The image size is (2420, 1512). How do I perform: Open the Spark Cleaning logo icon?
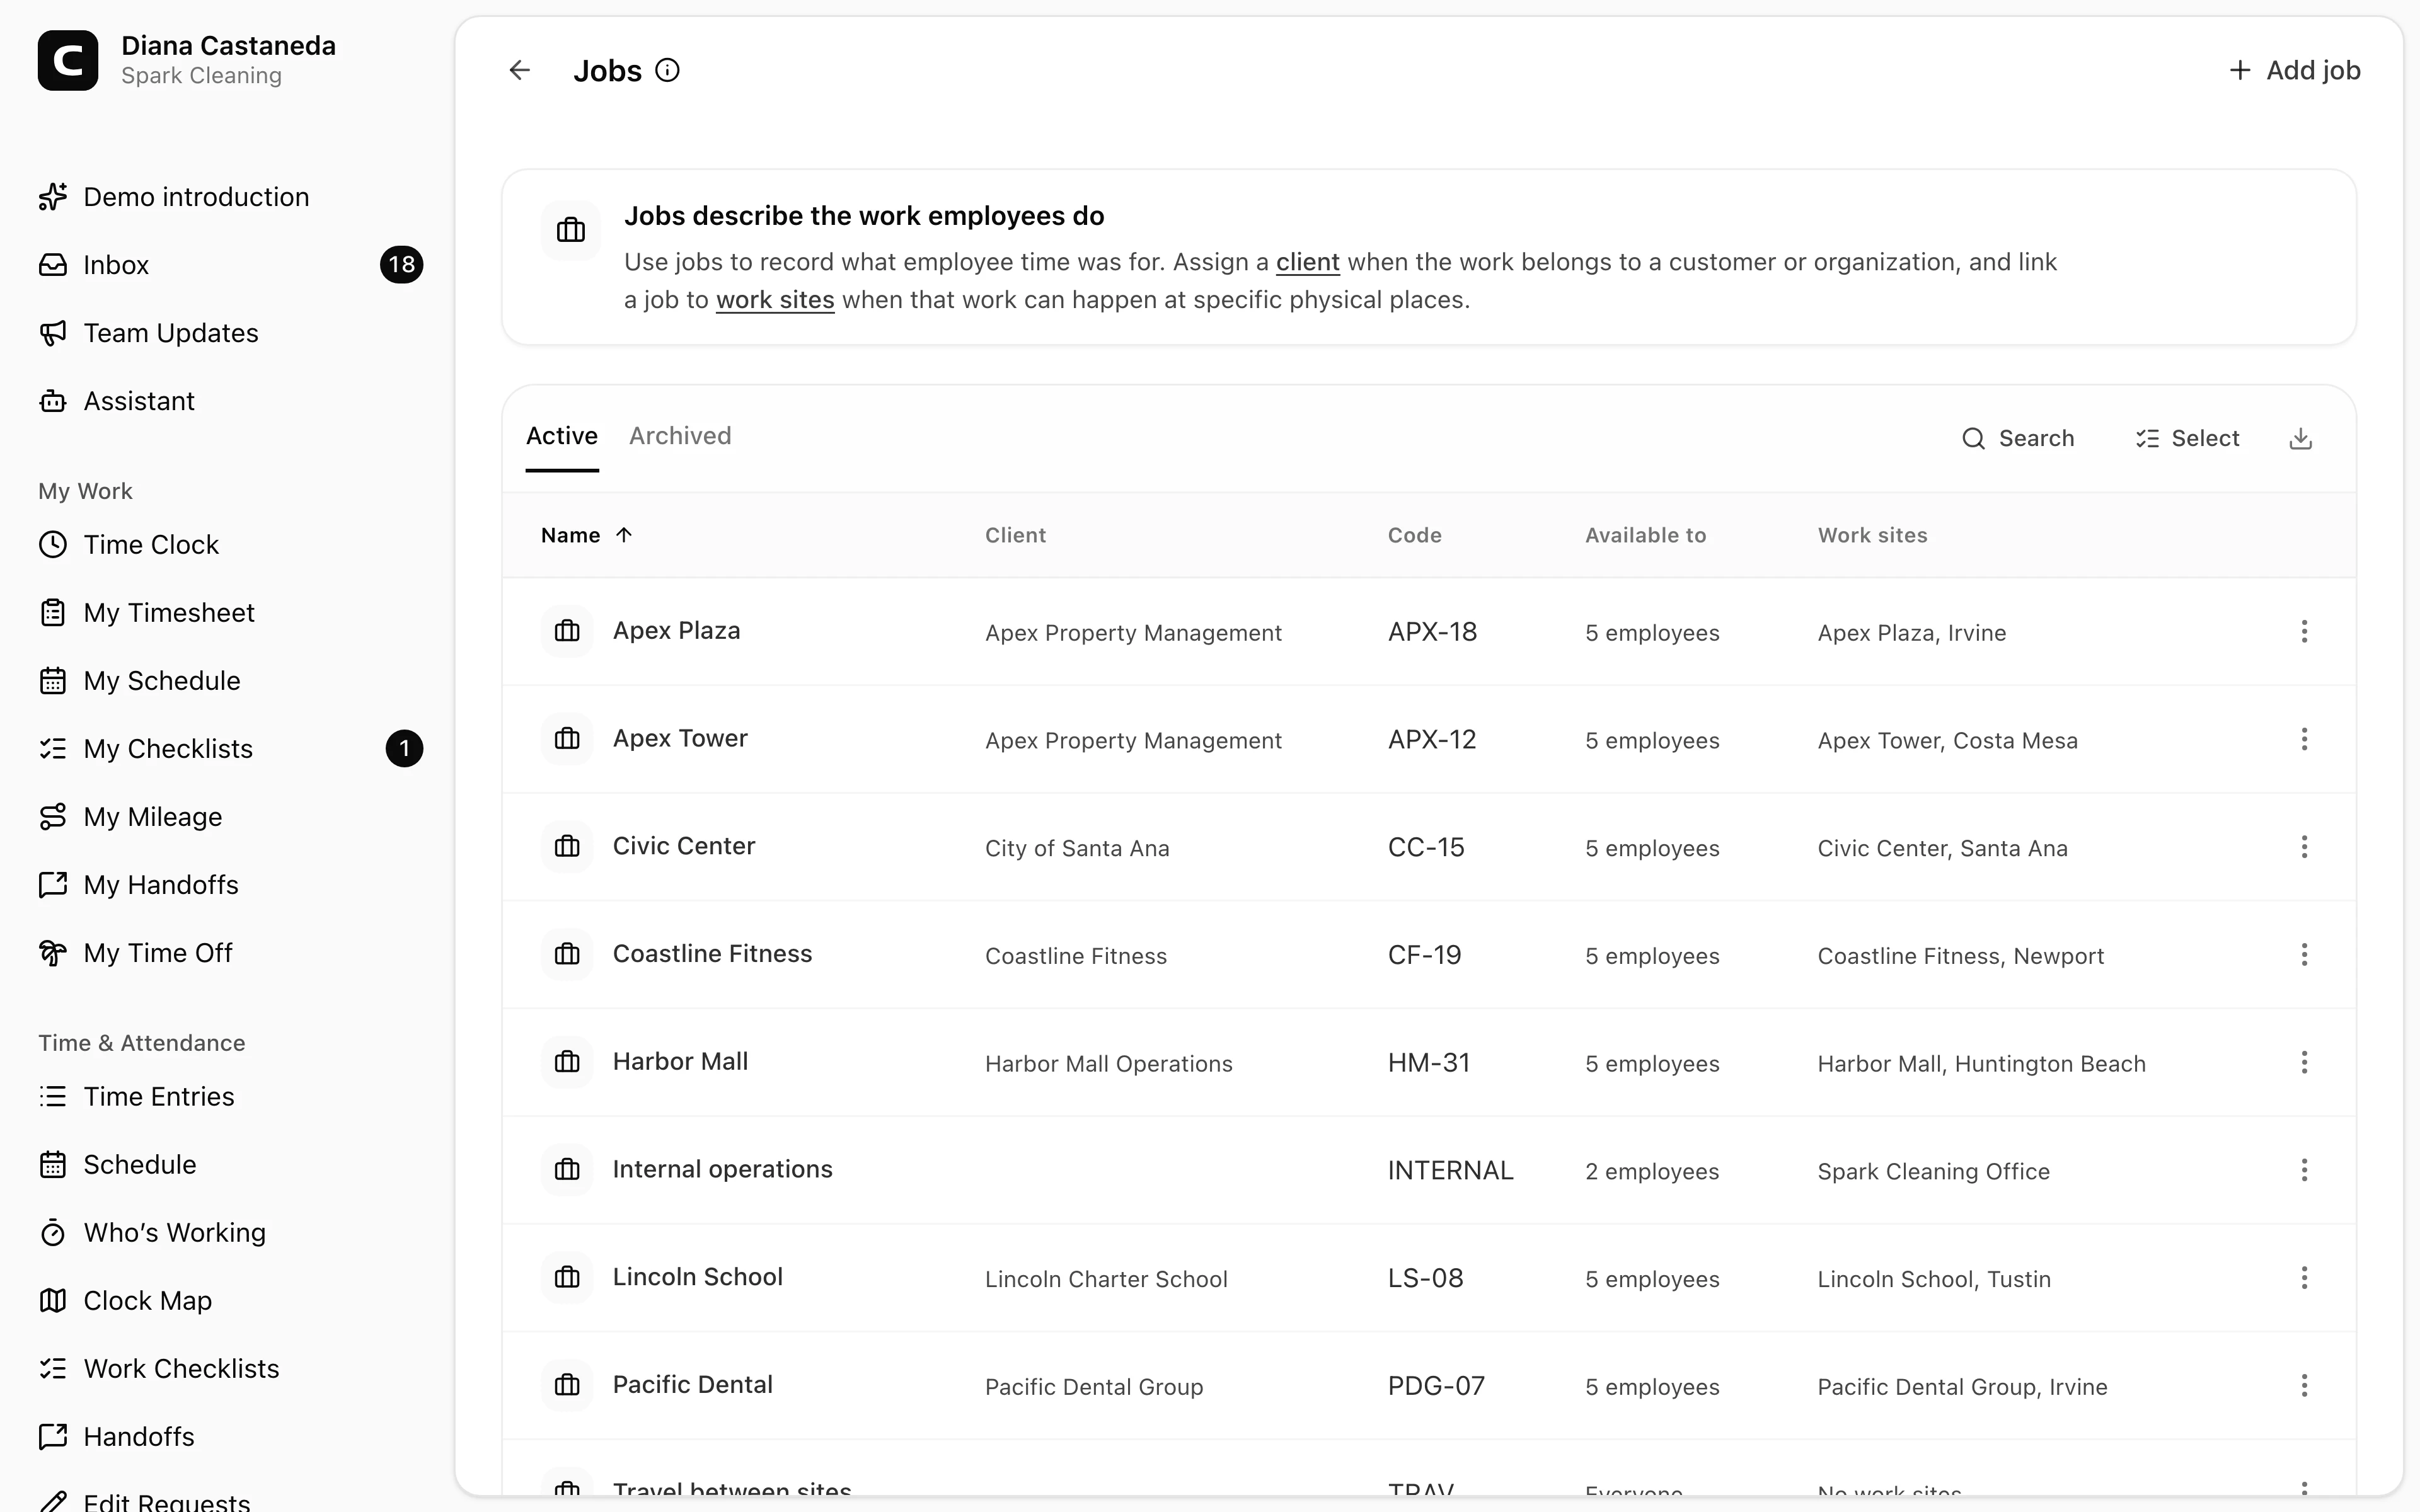[68, 60]
